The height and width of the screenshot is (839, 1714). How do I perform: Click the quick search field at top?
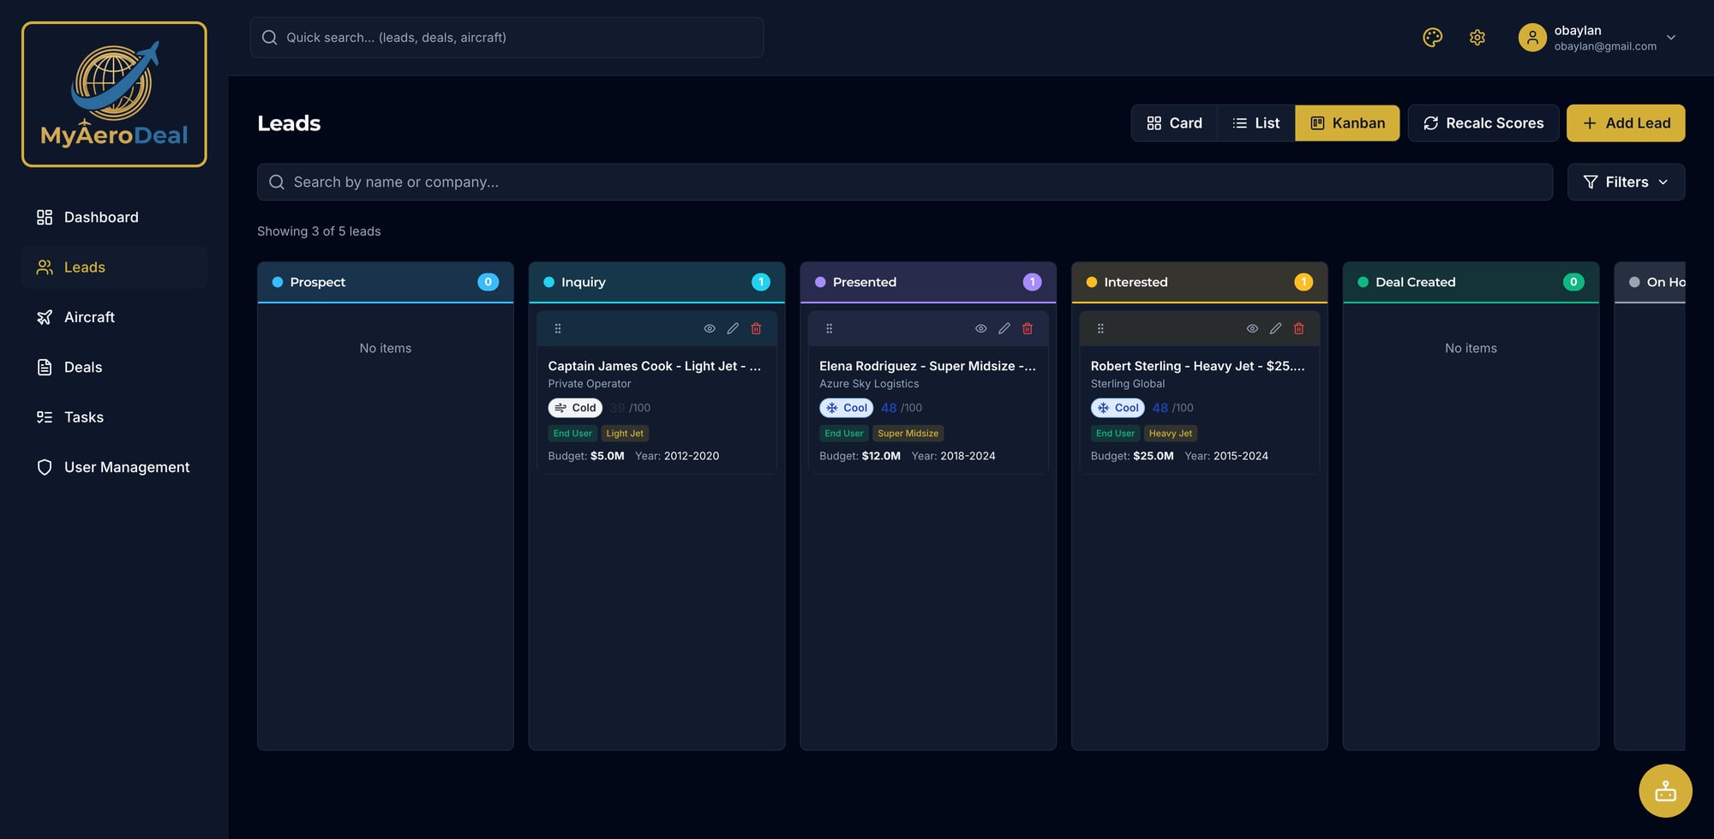tap(506, 37)
